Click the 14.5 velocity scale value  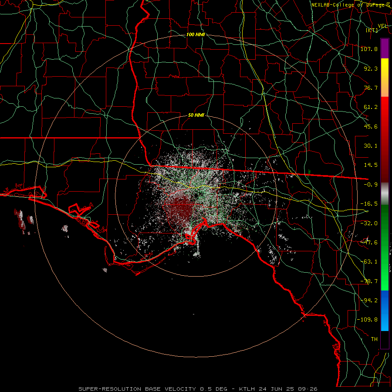point(371,165)
